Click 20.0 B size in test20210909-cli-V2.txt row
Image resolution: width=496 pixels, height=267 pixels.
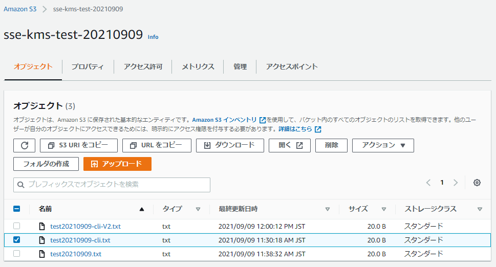pyautogui.click(x=376, y=226)
